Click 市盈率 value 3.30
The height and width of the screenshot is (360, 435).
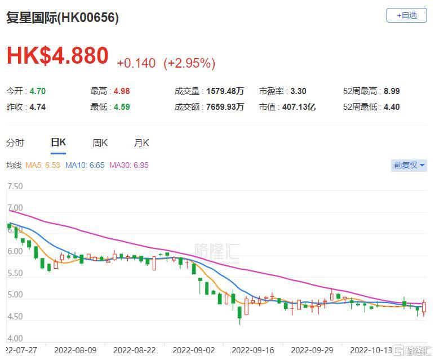tap(298, 91)
